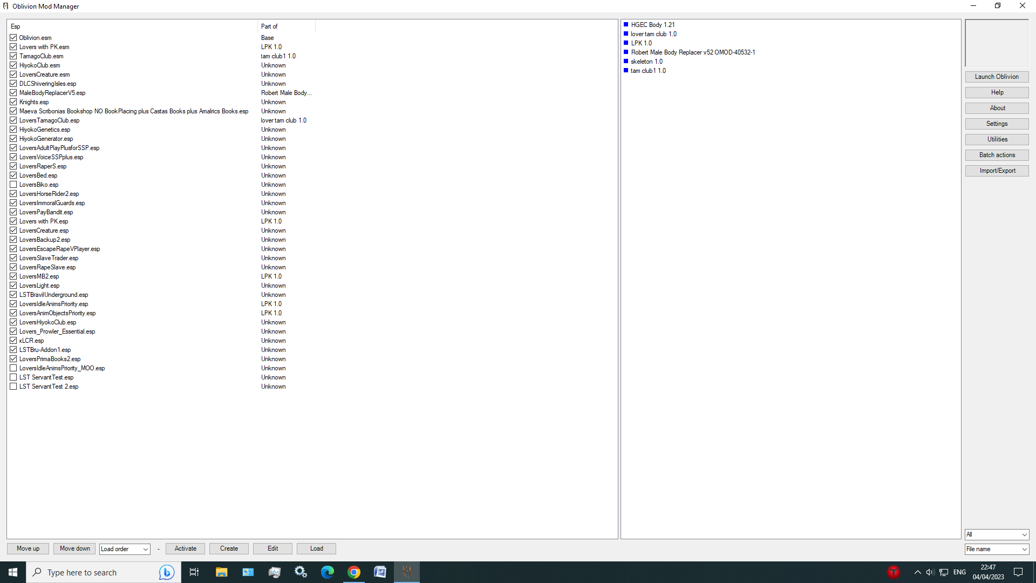Sort by the Esp column header

point(133,26)
